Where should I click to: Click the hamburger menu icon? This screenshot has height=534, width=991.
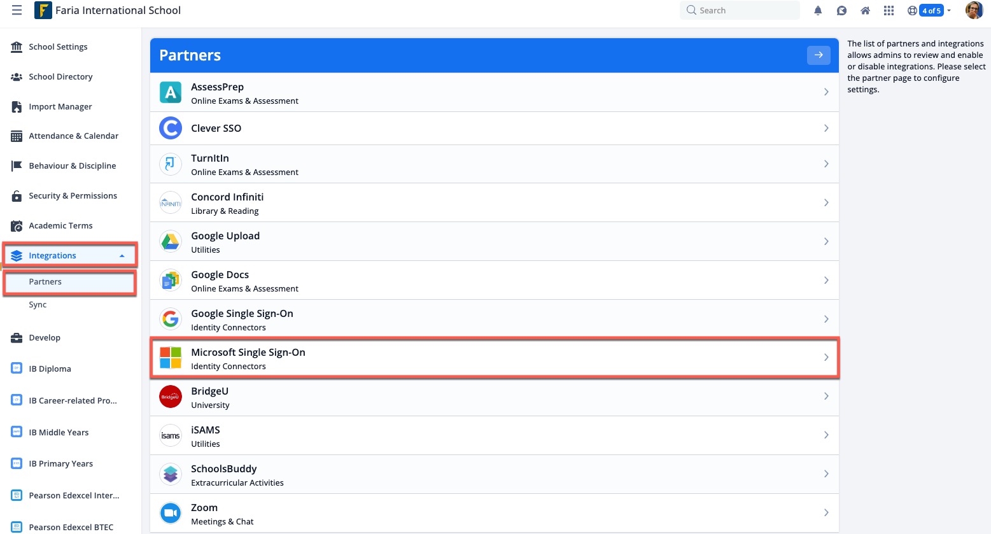coord(17,10)
